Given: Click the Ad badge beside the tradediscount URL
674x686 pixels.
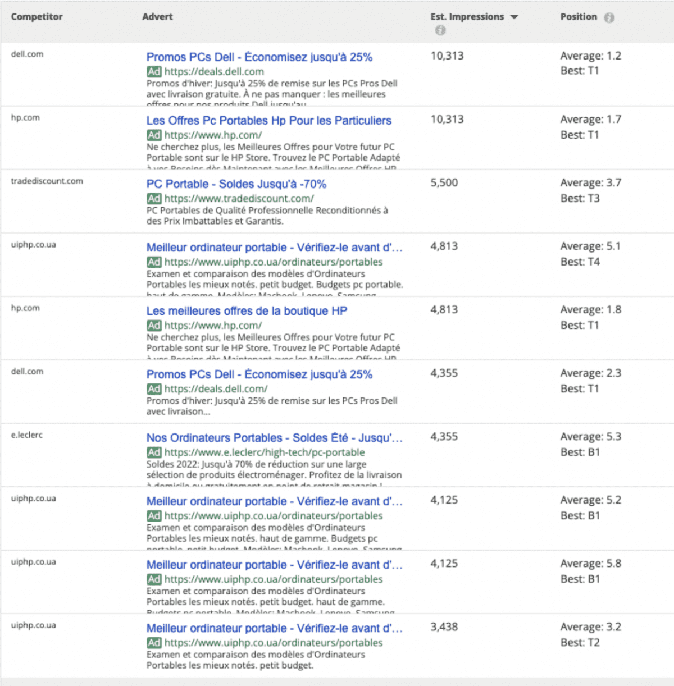Looking at the screenshot, I should click(154, 199).
